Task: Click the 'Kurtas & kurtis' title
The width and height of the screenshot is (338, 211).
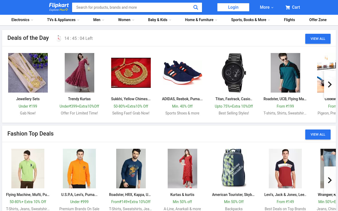Action: click(182, 195)
